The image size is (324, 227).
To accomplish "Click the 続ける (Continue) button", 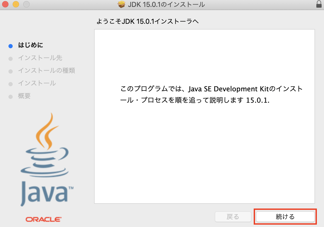I will coord(285,217).
